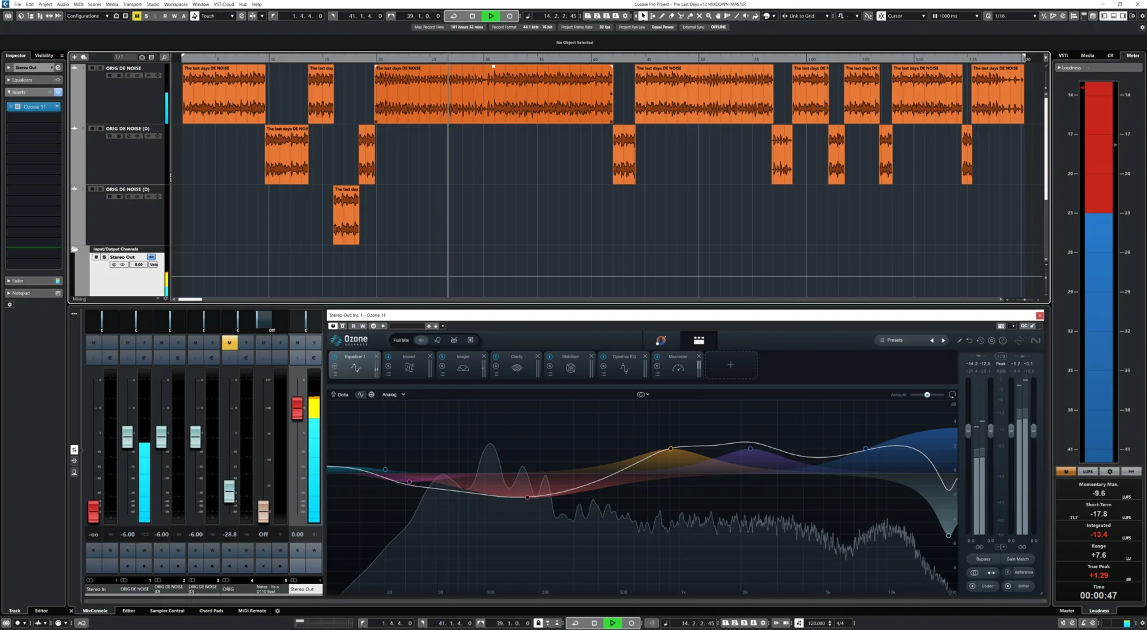Click the Gain Match button in Ozone
This screenshot has height=630, width=1147.
tap(1018, 559)
